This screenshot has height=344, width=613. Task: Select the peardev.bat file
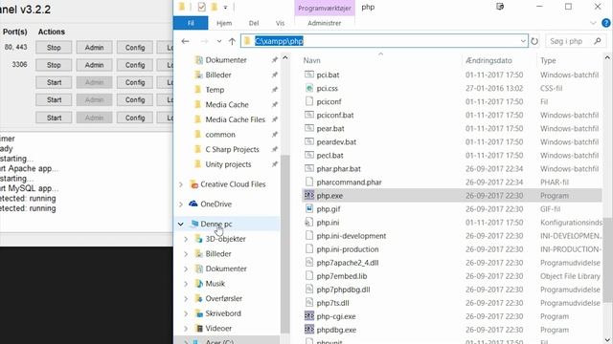click(x=336, y=142)
